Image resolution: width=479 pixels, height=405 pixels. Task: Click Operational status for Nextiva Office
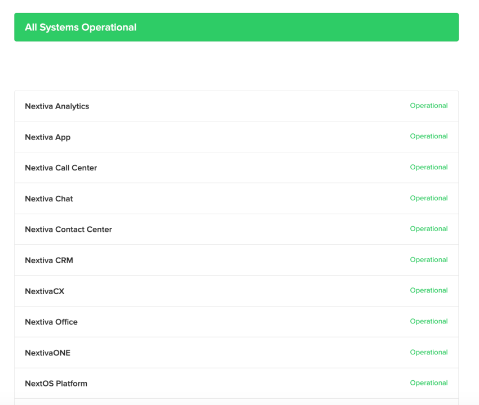click(429, 321)
